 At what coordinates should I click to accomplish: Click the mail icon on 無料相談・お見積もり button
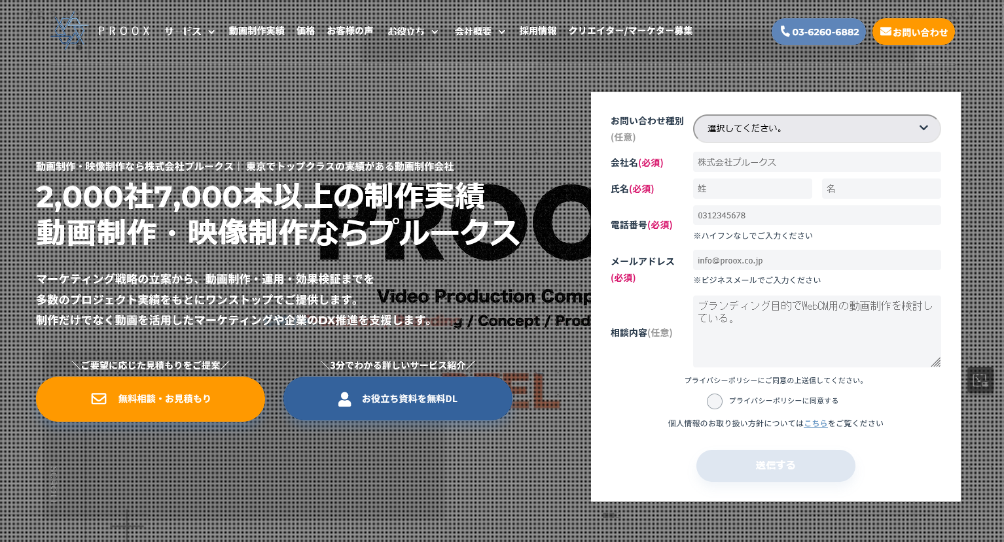99,399
